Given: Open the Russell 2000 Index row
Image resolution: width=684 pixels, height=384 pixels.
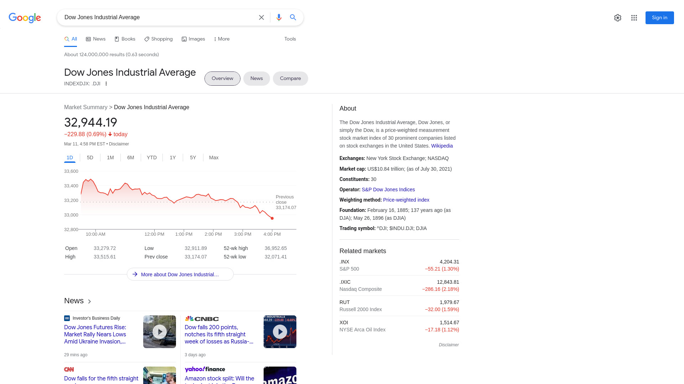Looking at the screenshot, I should click(399, 306).
